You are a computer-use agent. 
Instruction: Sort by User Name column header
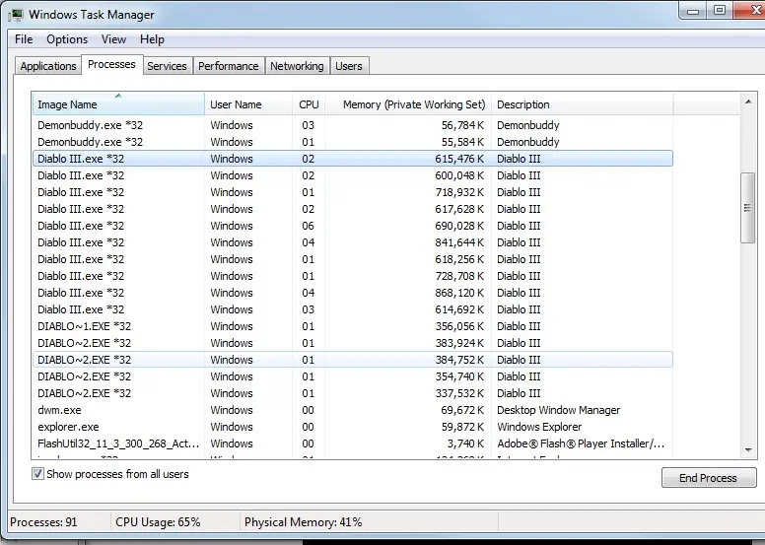click(x=248, y=103)
